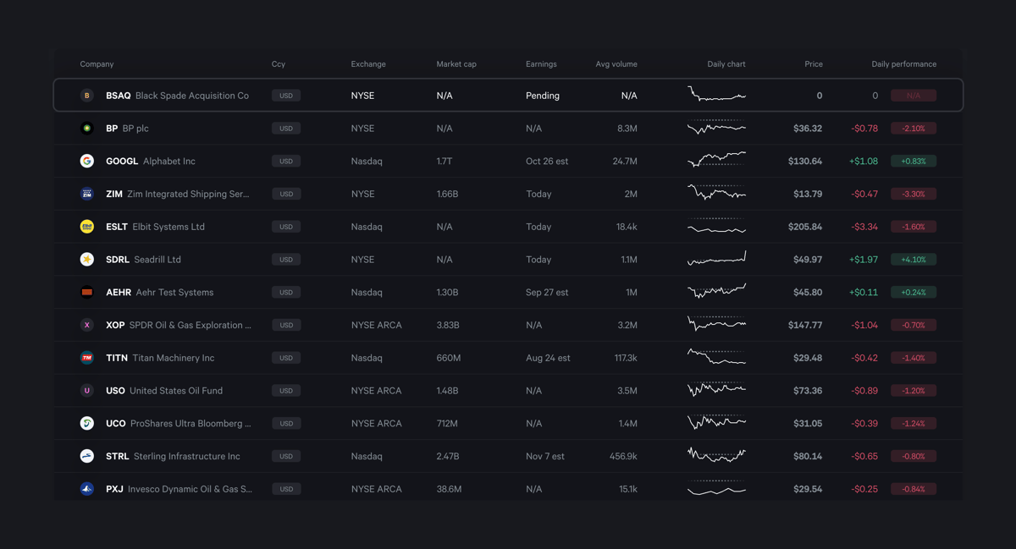Click the Google logo for Alphabet Inc
Screen dimensions: 1016x549
[x=87, y=161]
